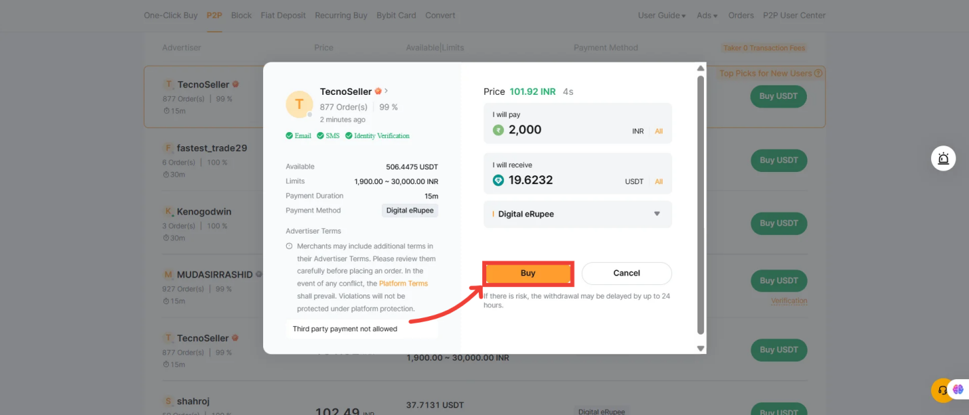Click the Email verified checkmark icon

(x=289, y=135)
